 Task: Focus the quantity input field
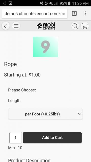(x=16, y=138)
